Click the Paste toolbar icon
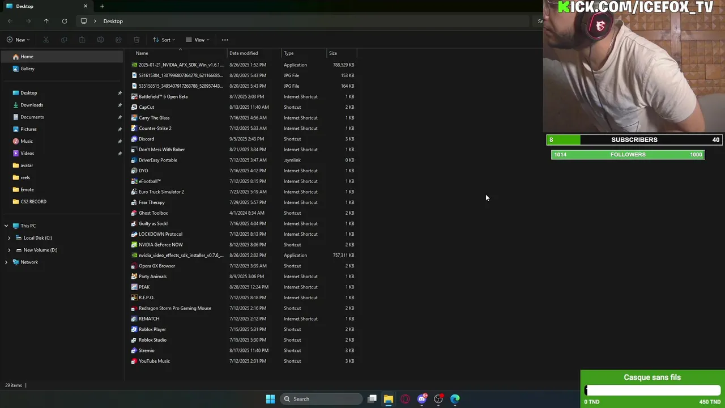 [82, 40]
